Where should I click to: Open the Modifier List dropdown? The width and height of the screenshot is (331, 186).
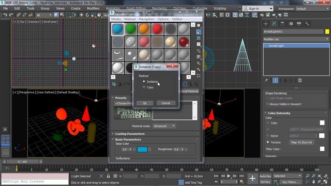(x=296, y=39)
